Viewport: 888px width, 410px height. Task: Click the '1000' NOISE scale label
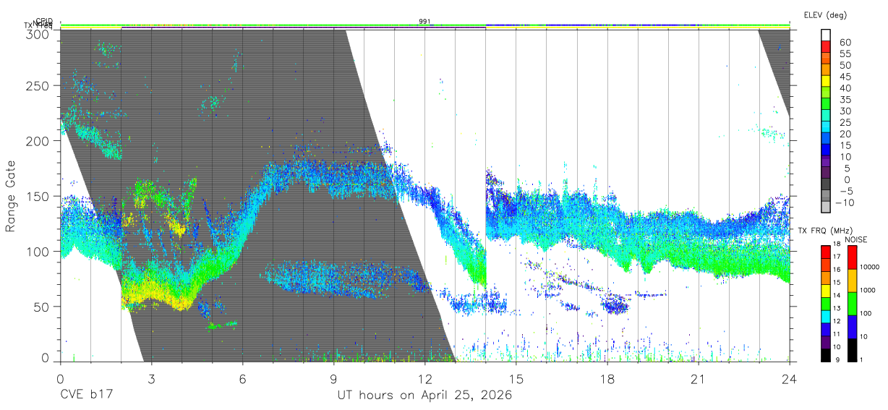(868, 290)
